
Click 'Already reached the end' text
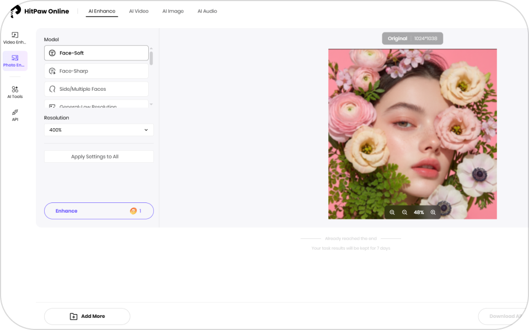[351, 238]
